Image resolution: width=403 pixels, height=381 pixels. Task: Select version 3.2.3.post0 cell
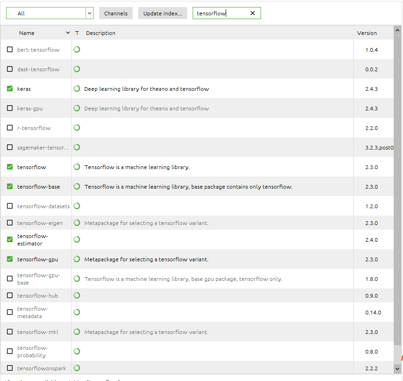[379, 147]
